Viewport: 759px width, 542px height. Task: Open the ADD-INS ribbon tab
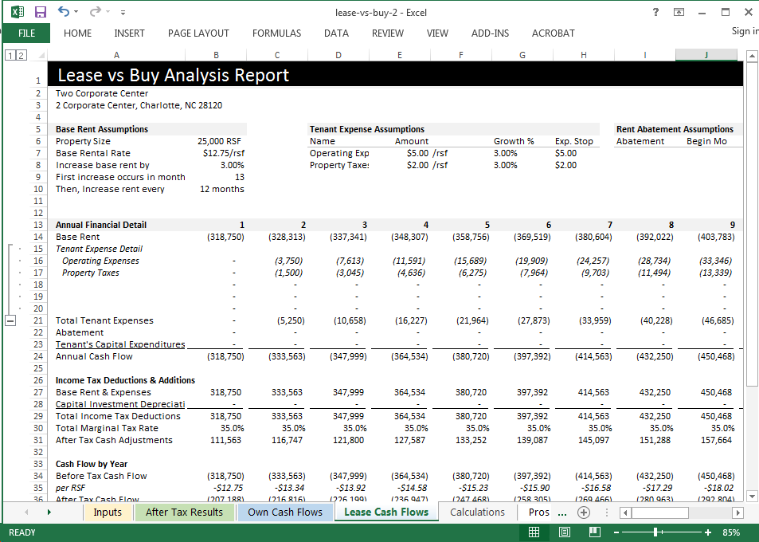coord(490,33)
